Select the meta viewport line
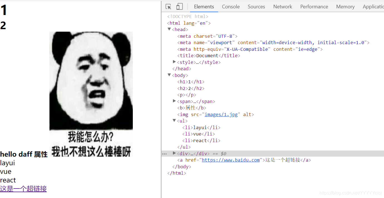Screen dimensions: 384x198 point(273,42)
